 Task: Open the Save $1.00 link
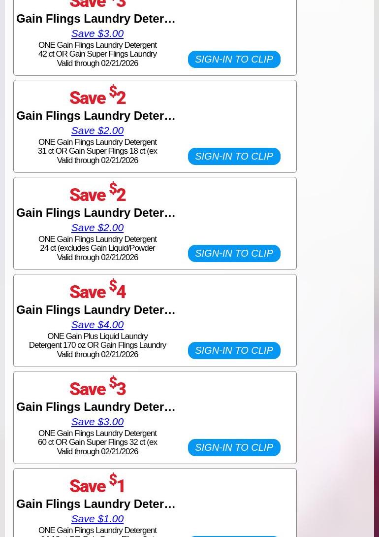coord(97,518)
